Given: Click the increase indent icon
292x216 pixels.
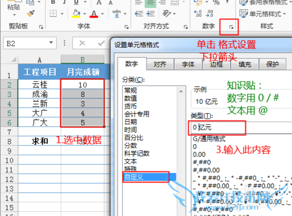Looking at the screenshot, I should coord(151,13).
